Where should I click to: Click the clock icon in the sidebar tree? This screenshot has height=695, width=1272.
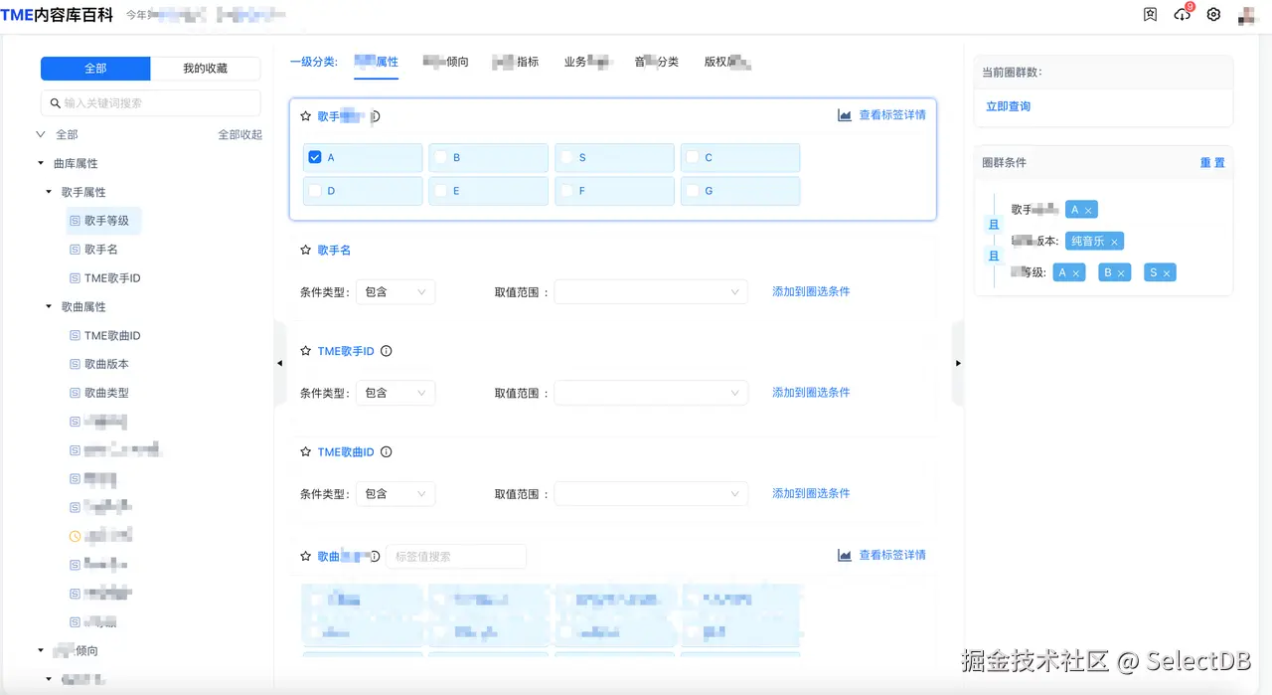coord(73,536)
